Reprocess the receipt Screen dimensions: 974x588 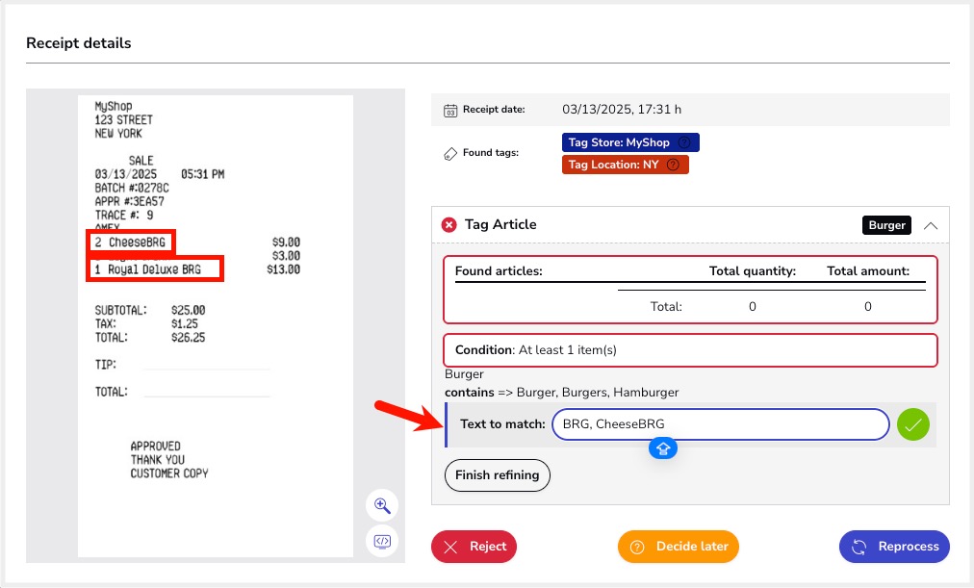pos(894,547)
